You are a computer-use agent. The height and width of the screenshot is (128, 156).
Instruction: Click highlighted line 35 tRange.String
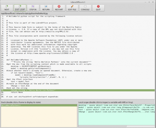click(x=78, y=90)
